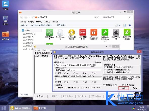149x111 pixels.
Task: Open 查看(V) menu in Explorer
Action: (39, 22)
